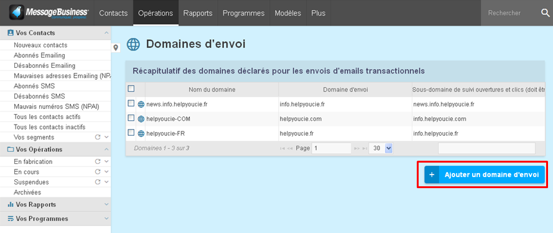Refresh the En fabrication list
Viewport: 553px width, 233px height.
point(98,162)
